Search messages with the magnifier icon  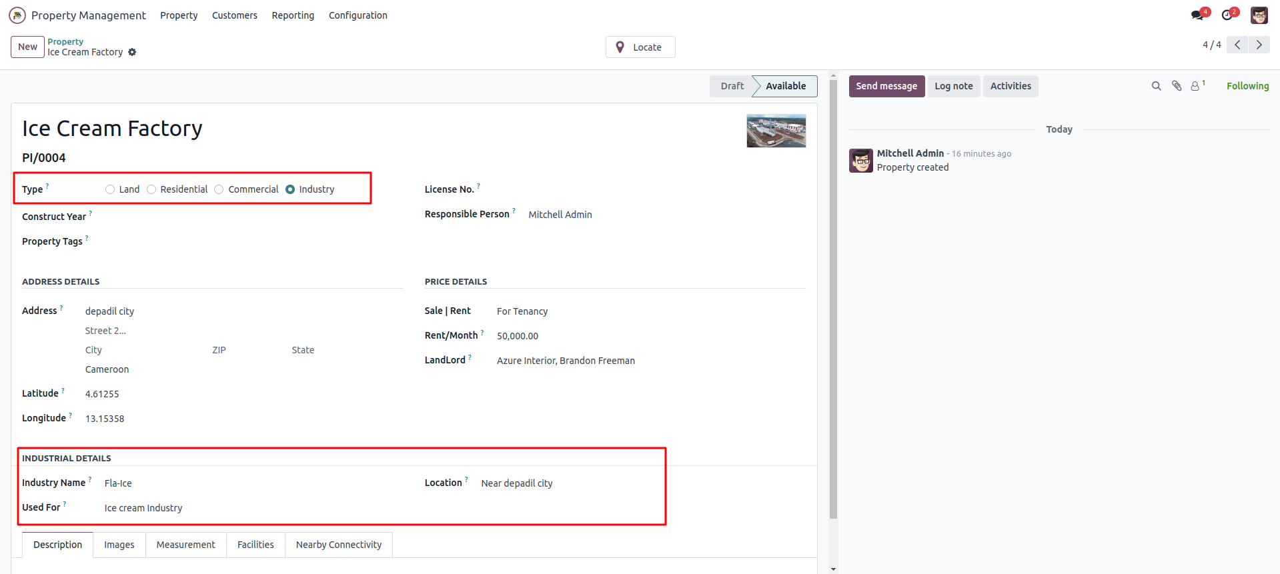coord(1156,86)
